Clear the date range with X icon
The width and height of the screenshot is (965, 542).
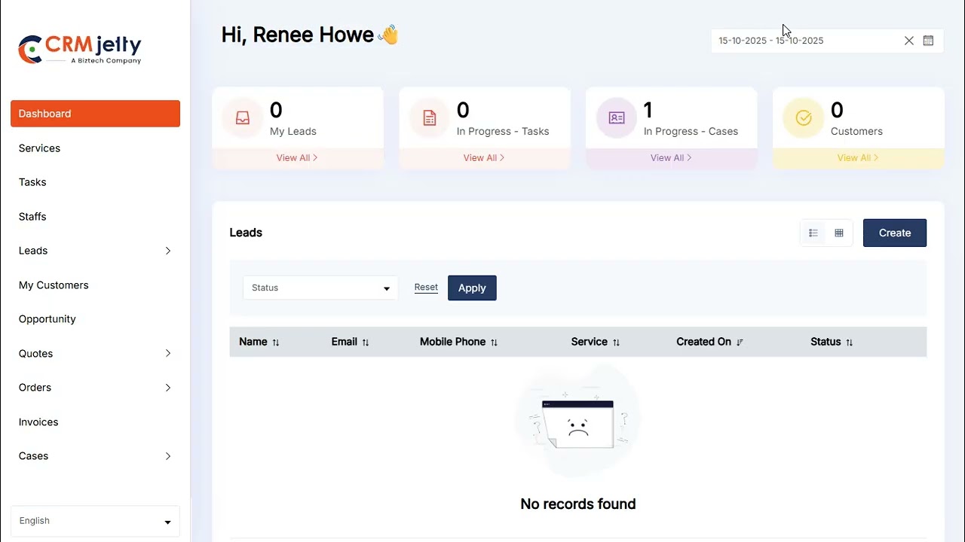908,41
